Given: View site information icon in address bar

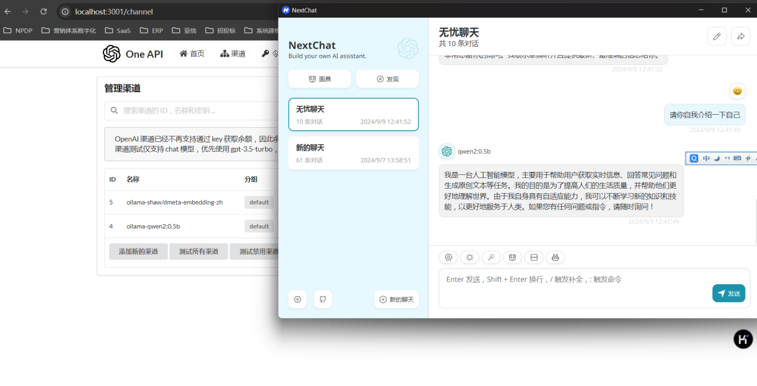Looking at the screenshot, I should tap(65, 11).
